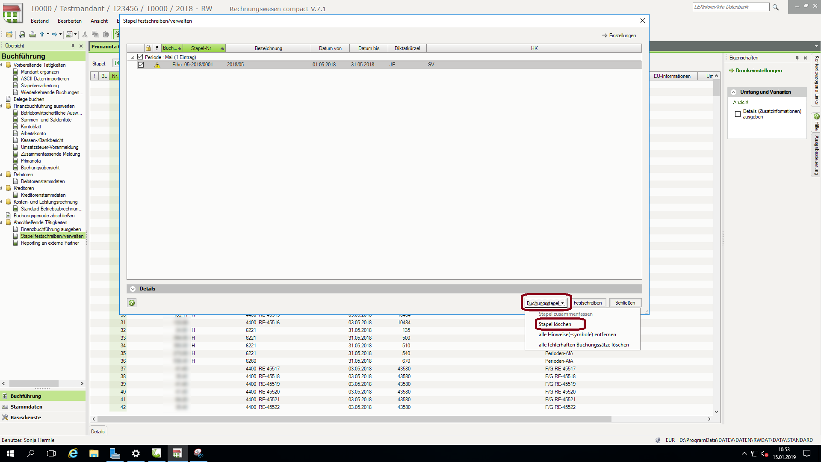This screenshot has width=821, height=462.
Task: Pin the Übersicht panel with the pushpin icon
Action: (73, 46)
